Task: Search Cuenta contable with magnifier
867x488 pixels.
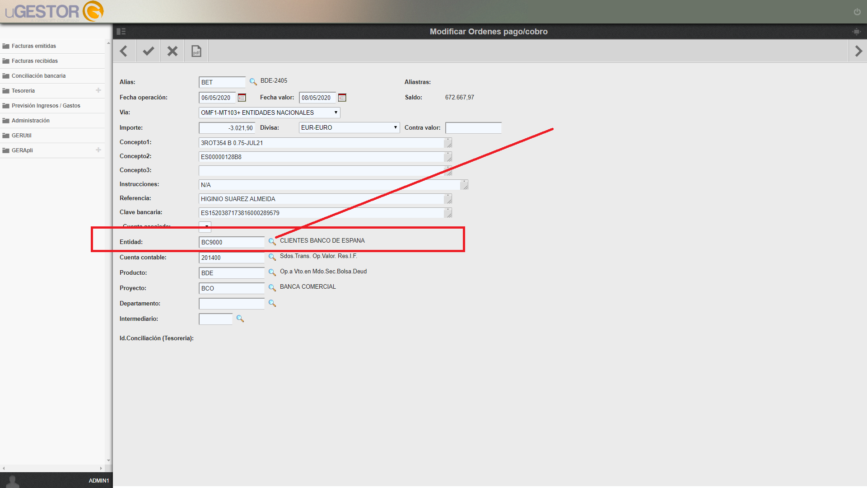Action: pyautogui.click(x=272, y=257)
